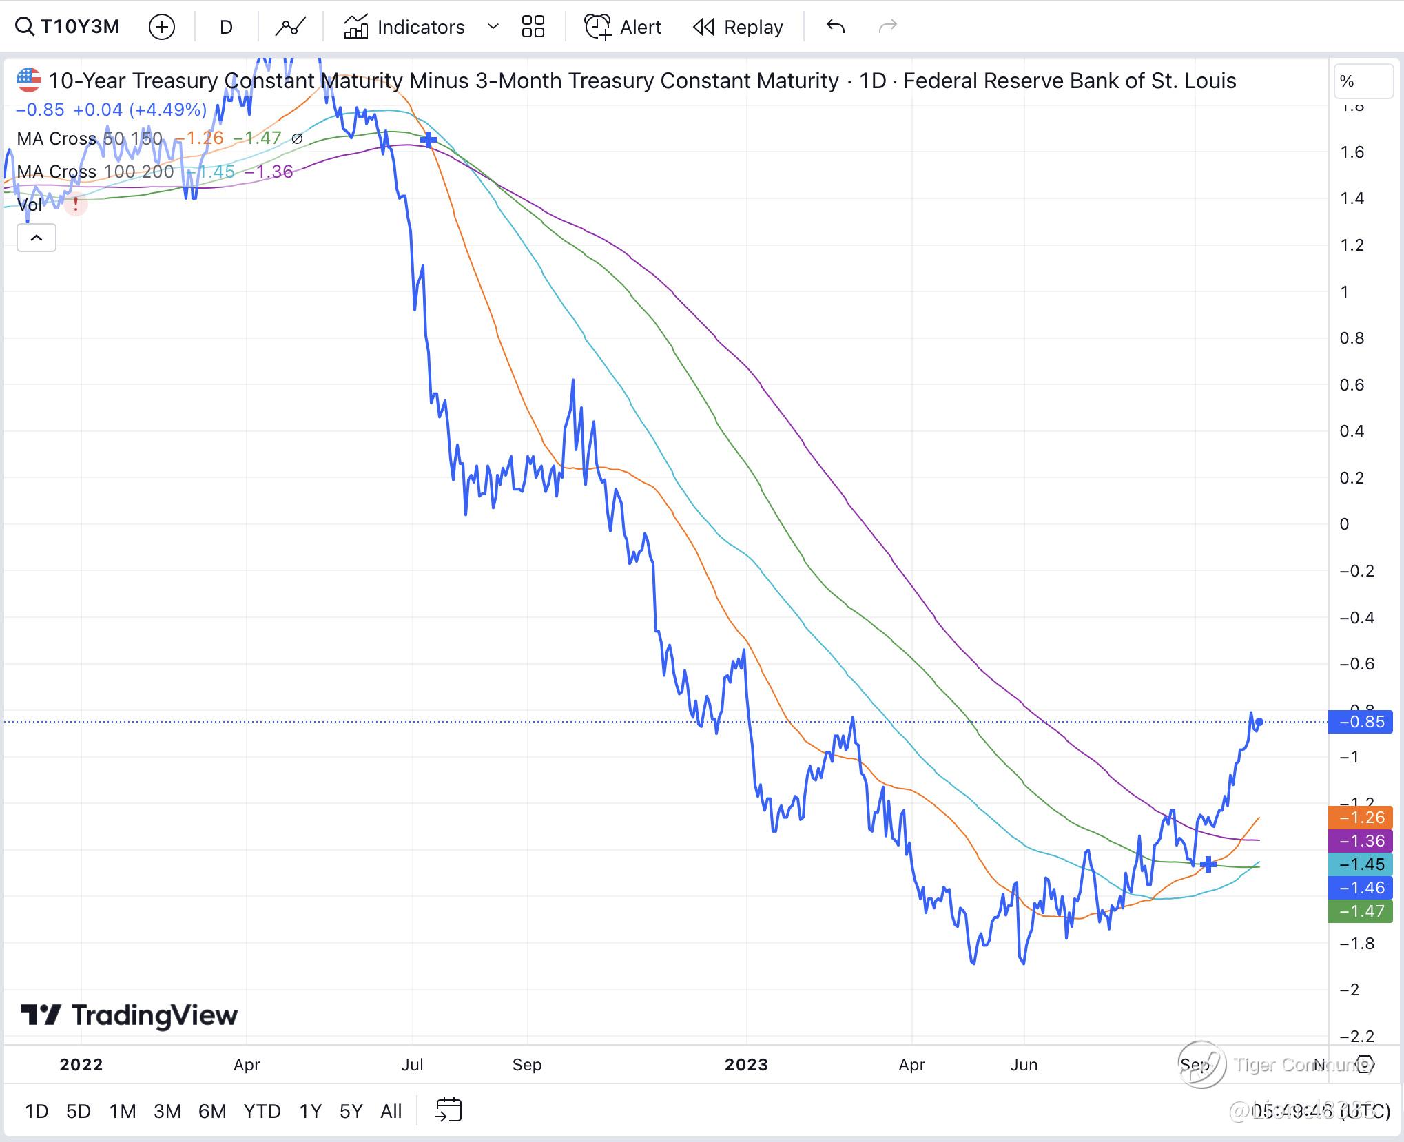Click the add symbol compare plus icon
1404x1142 pixels.
(x=162, y=27)
